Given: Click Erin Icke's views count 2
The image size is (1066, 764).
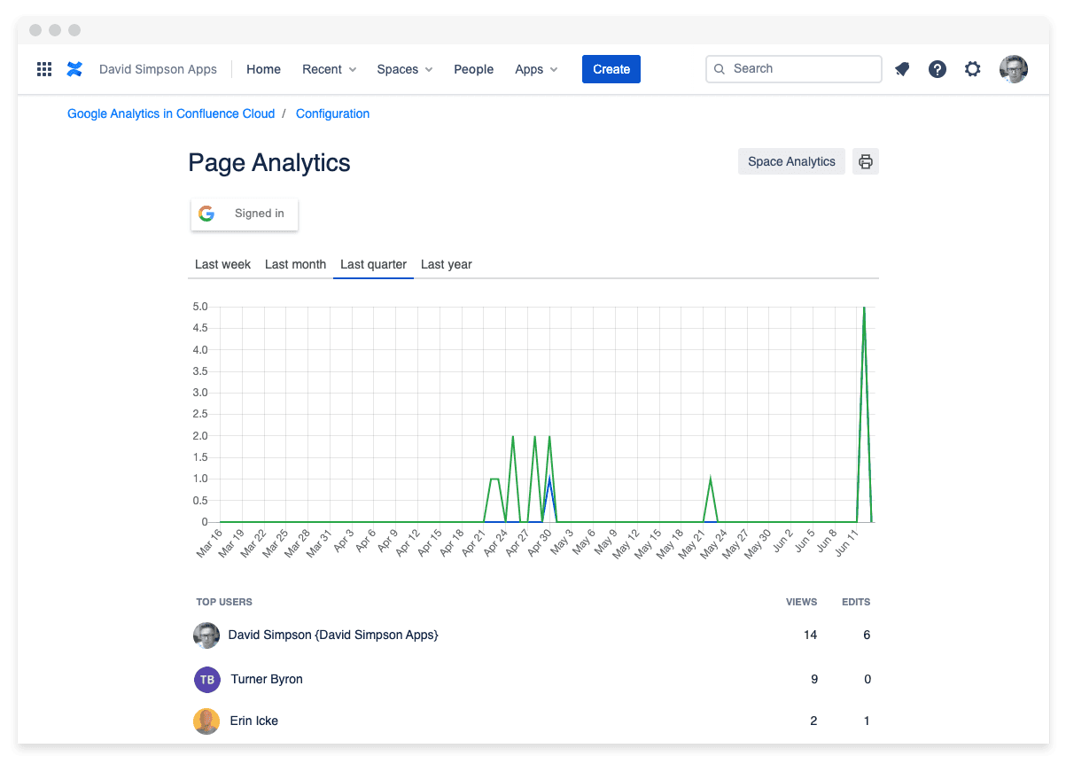Looking at the screenshot, I should pyautogui.click(x=813, y=721).
